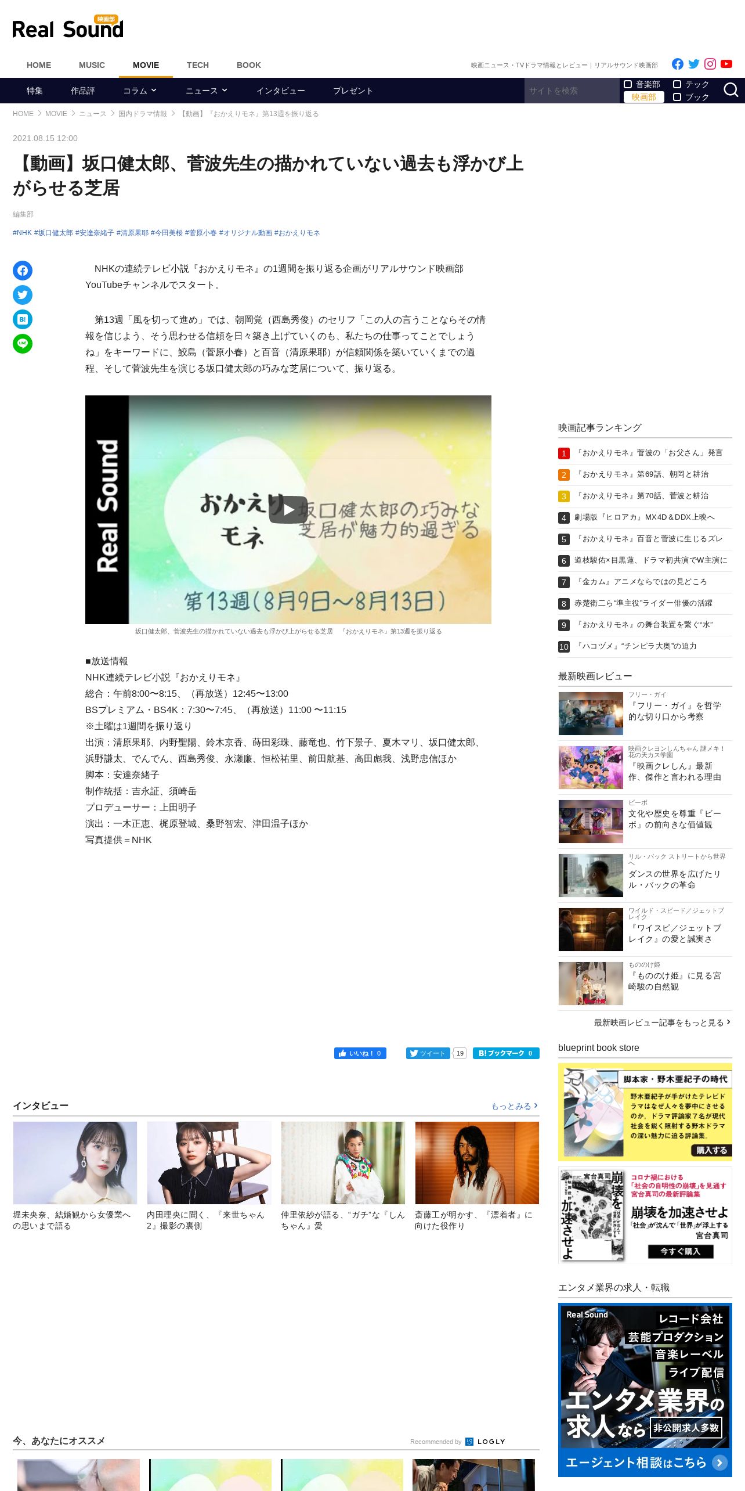Click the いいね! Facebook like button
Viewport: 745px width, 1491px height.
360,1053
